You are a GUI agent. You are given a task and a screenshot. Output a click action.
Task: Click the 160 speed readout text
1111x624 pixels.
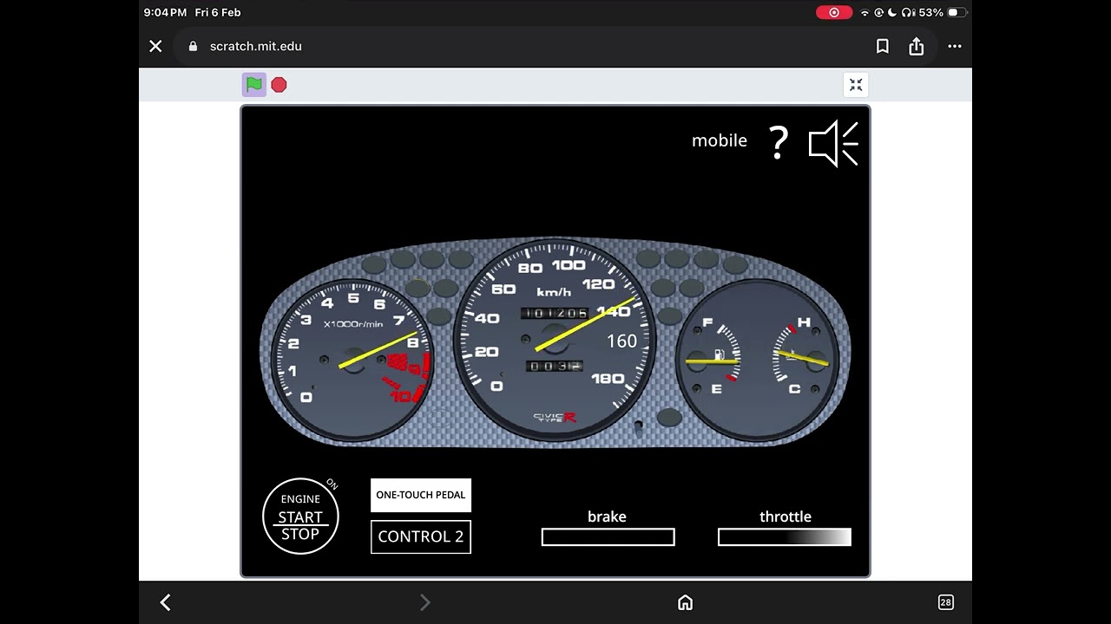(x=621, y=341)
